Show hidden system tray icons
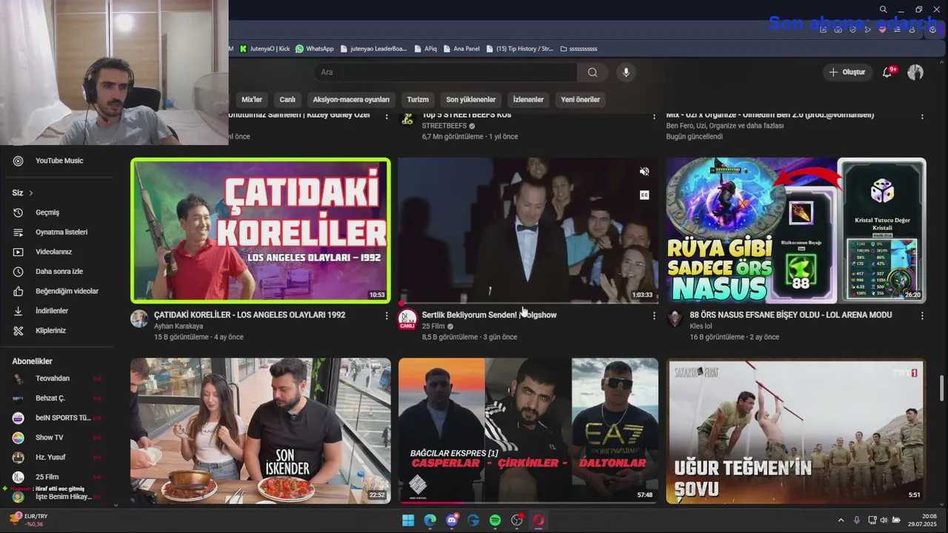Viewport: 948px width, 533px height. tap(841, 520)
